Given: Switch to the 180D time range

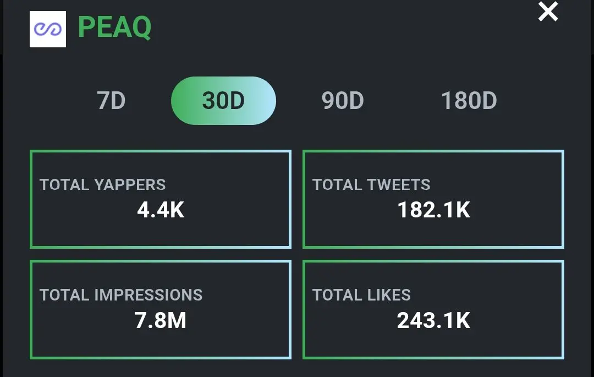Looking at the screenshot, I should (x=469, y=101).
